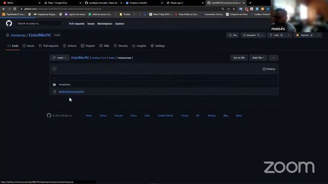The width and height of the screenshot is (328, 184).
Task: Go up to parent directory row
Action: [164, 78]
